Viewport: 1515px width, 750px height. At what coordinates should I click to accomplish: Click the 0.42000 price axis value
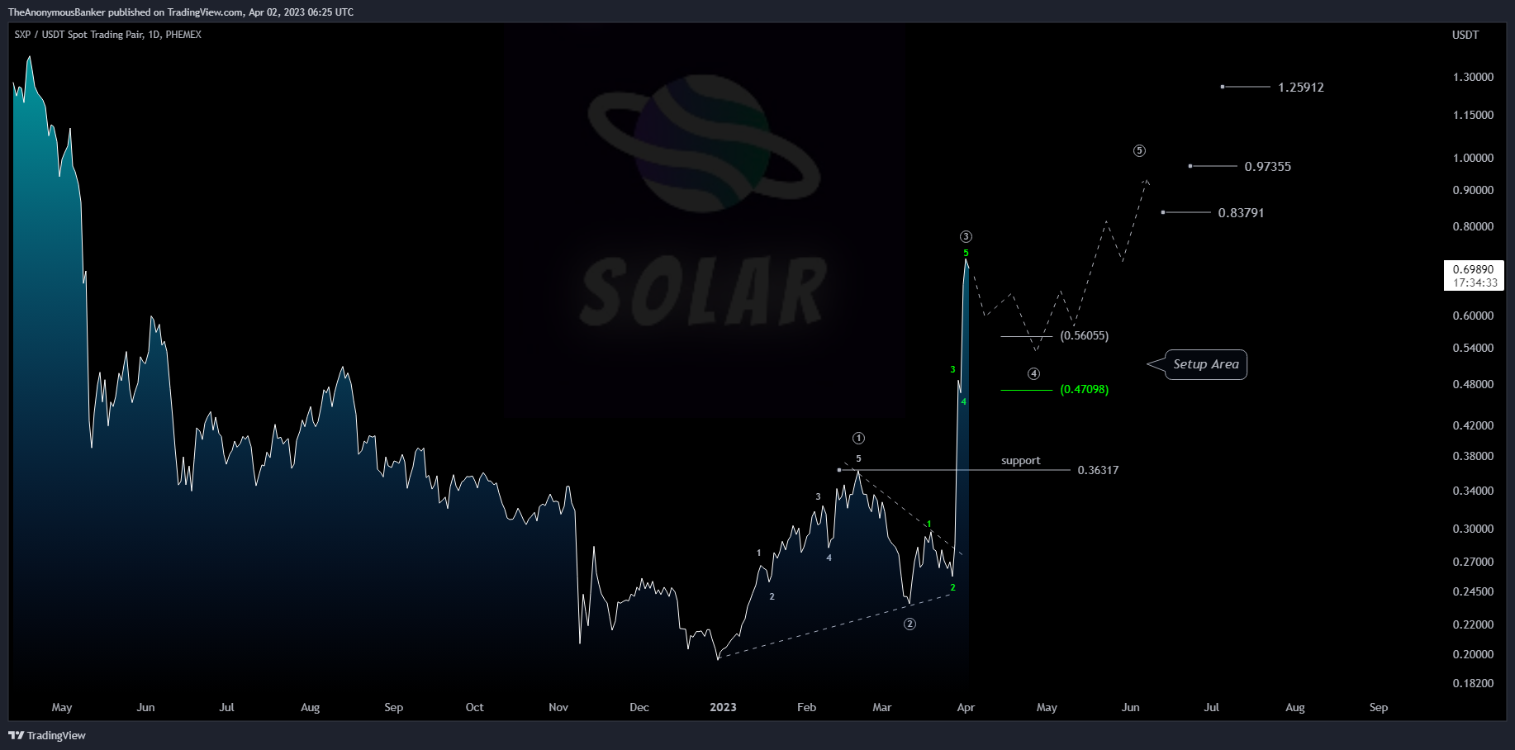(1473, 425)
